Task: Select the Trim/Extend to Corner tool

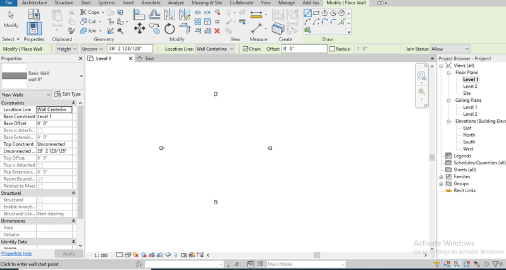Action: 185,28
